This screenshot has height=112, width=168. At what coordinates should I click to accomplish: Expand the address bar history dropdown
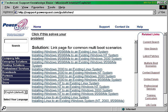154,12
